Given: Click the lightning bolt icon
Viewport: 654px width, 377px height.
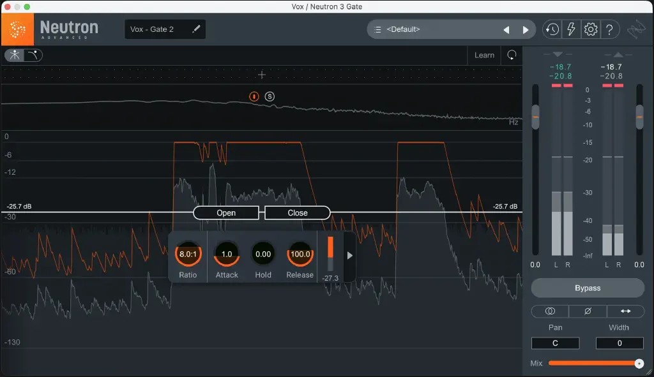Looking at the screenshot, I should click(x=571, y=29).
